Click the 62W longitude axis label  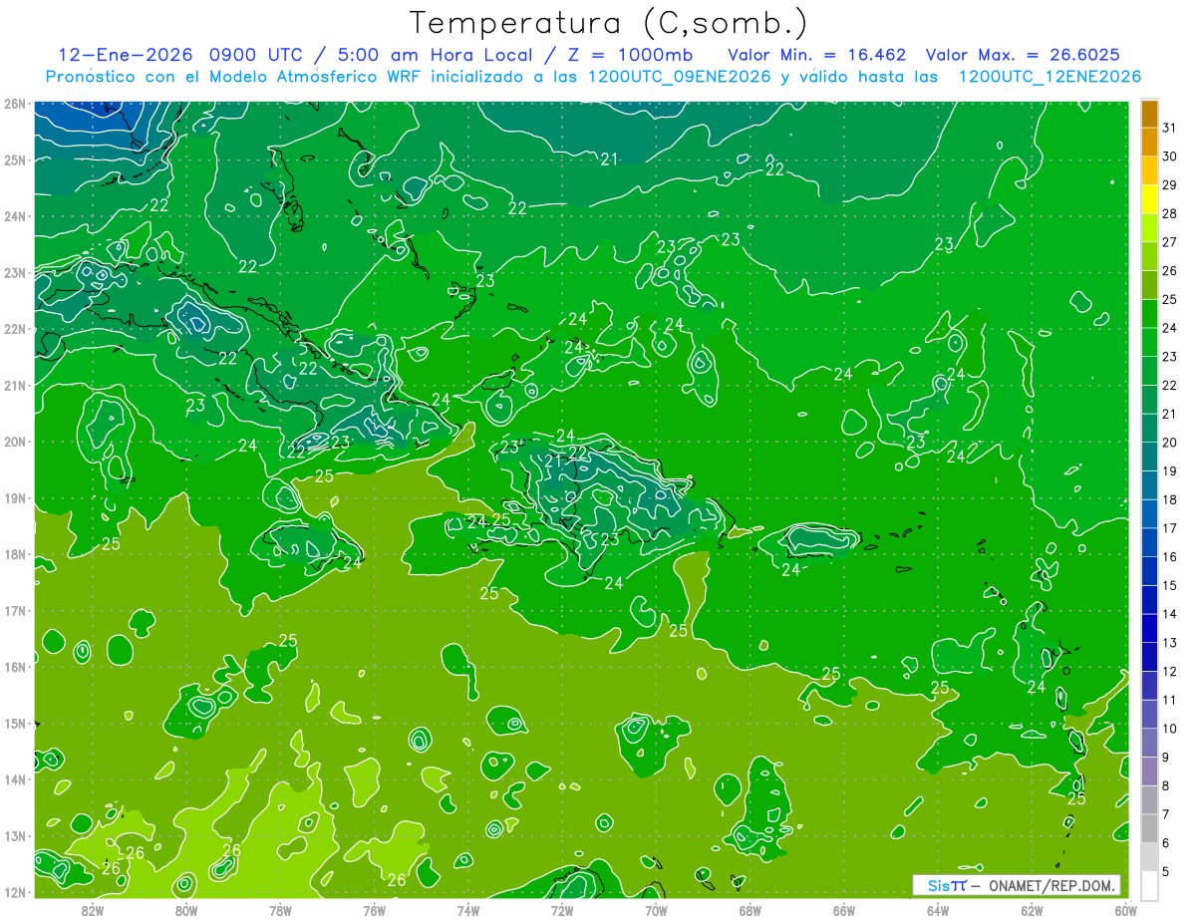[1032, 910]
